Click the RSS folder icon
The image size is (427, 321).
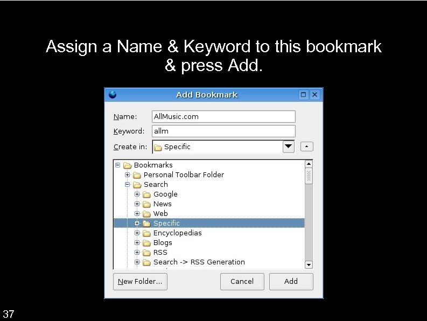(x=147, y=253)
